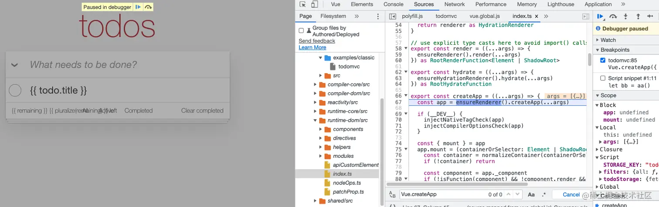
Task: Select the inspect element picker icon
Action: (x=303, y=4)
